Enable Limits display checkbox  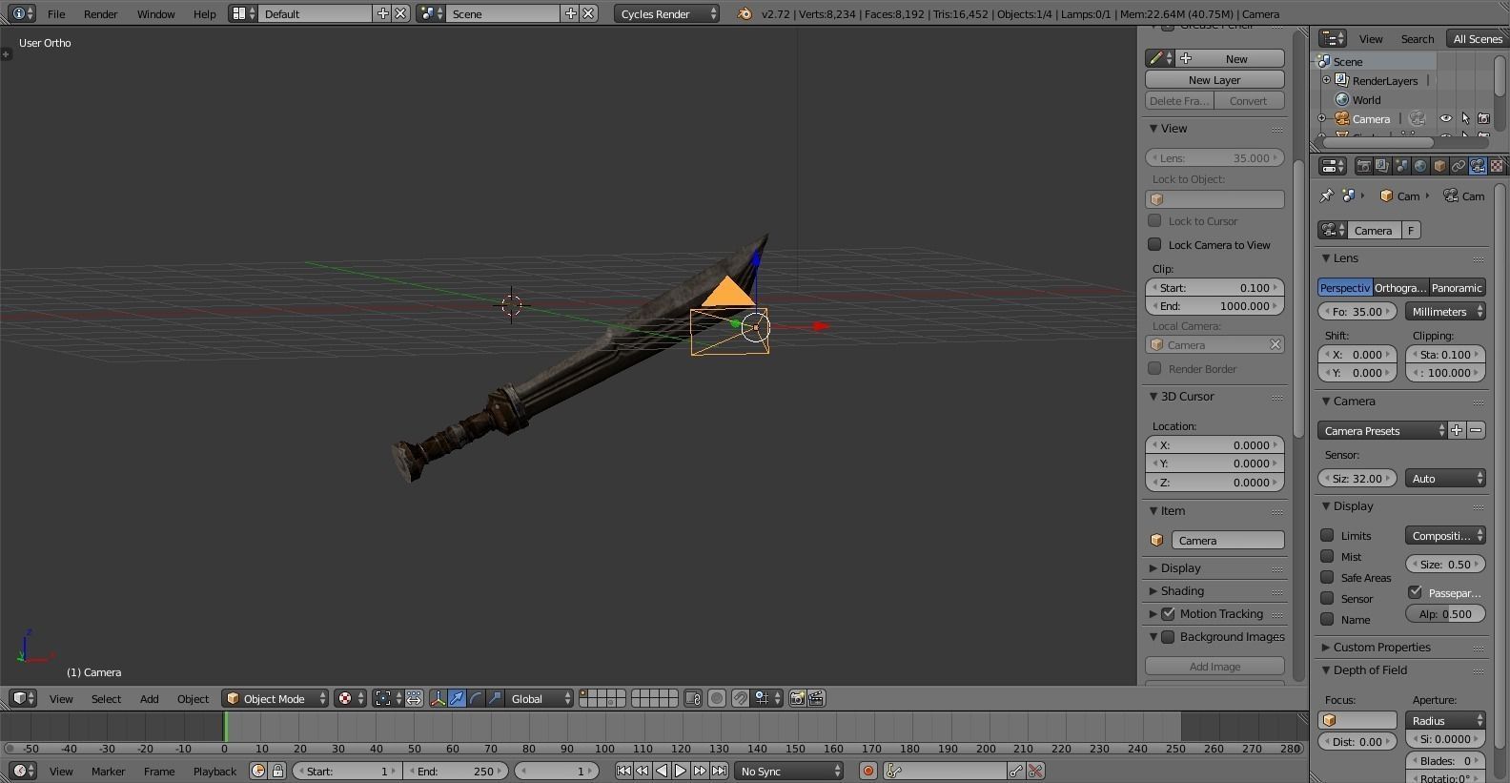(x=1327, y=535)
